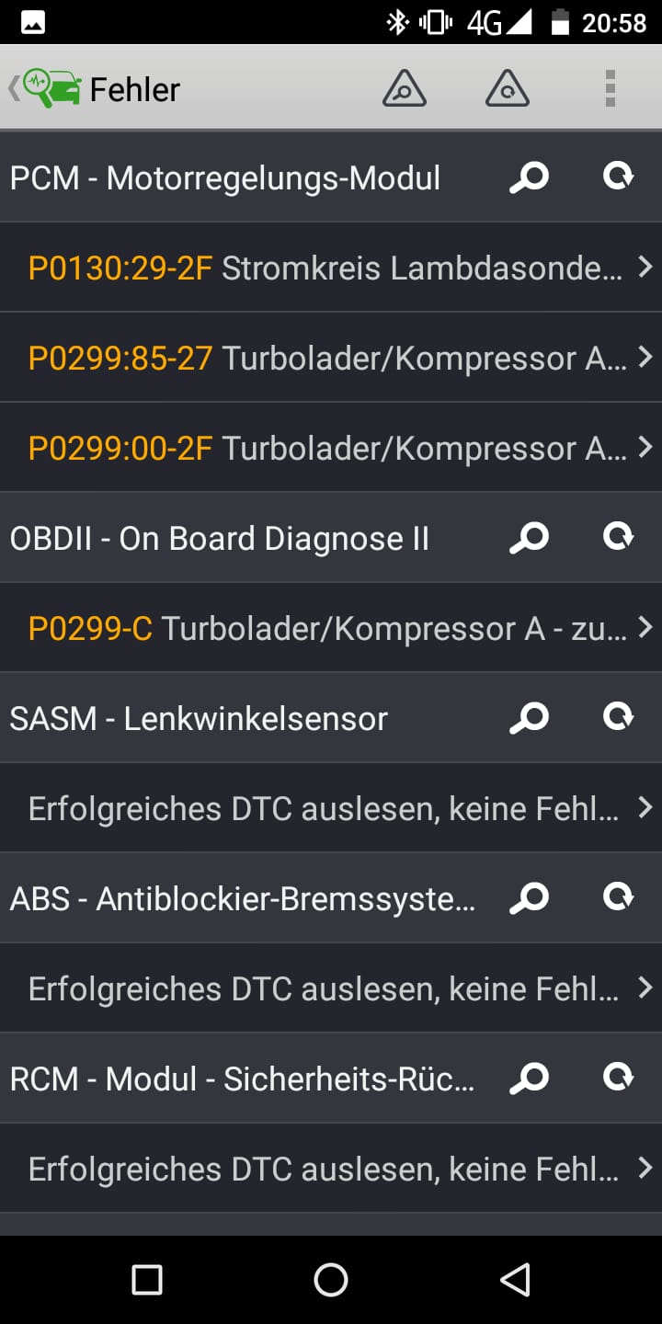
Task: Expand P0299:85-27 Turbolader fault chevron
Action: (645, 358)
